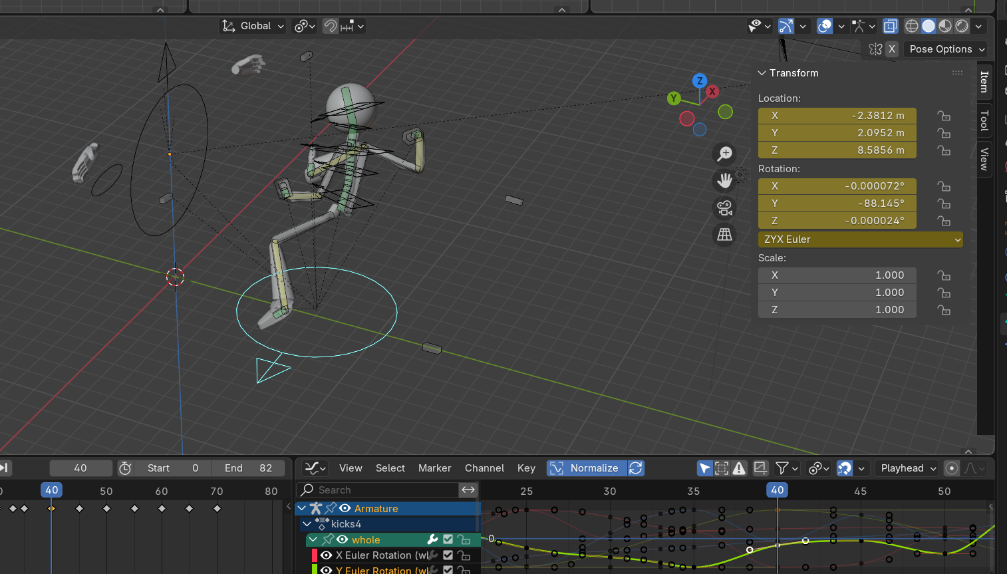This screenshot has height=574, width=1007.
Task: Click the End frame field
Action: (247, 468)
